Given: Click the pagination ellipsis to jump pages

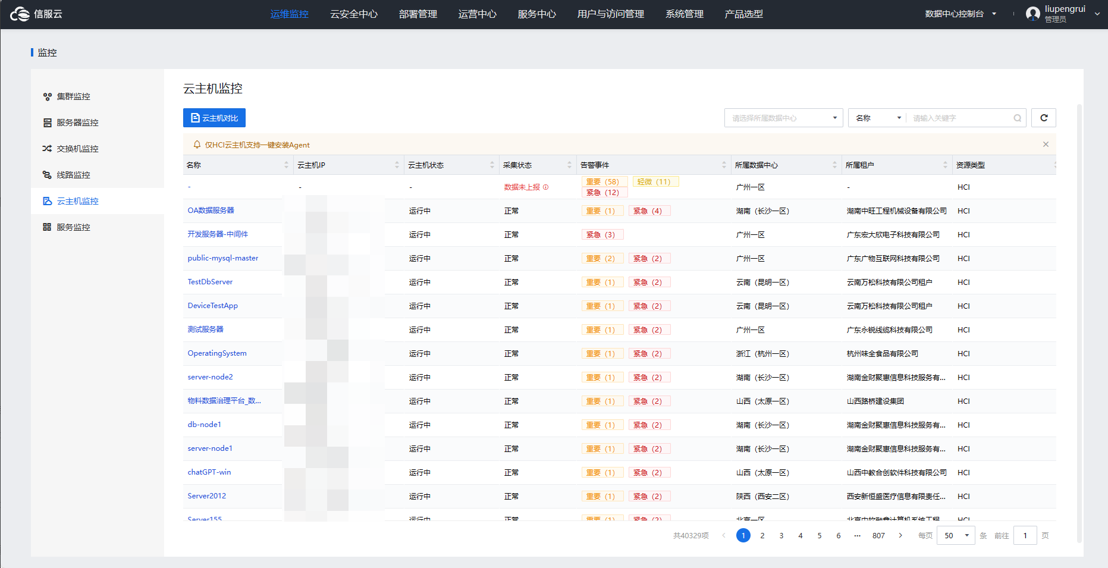Looking at the screenshot, I should point(857,535).
